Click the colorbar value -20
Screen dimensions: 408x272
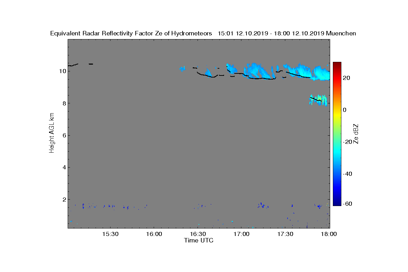347,142
